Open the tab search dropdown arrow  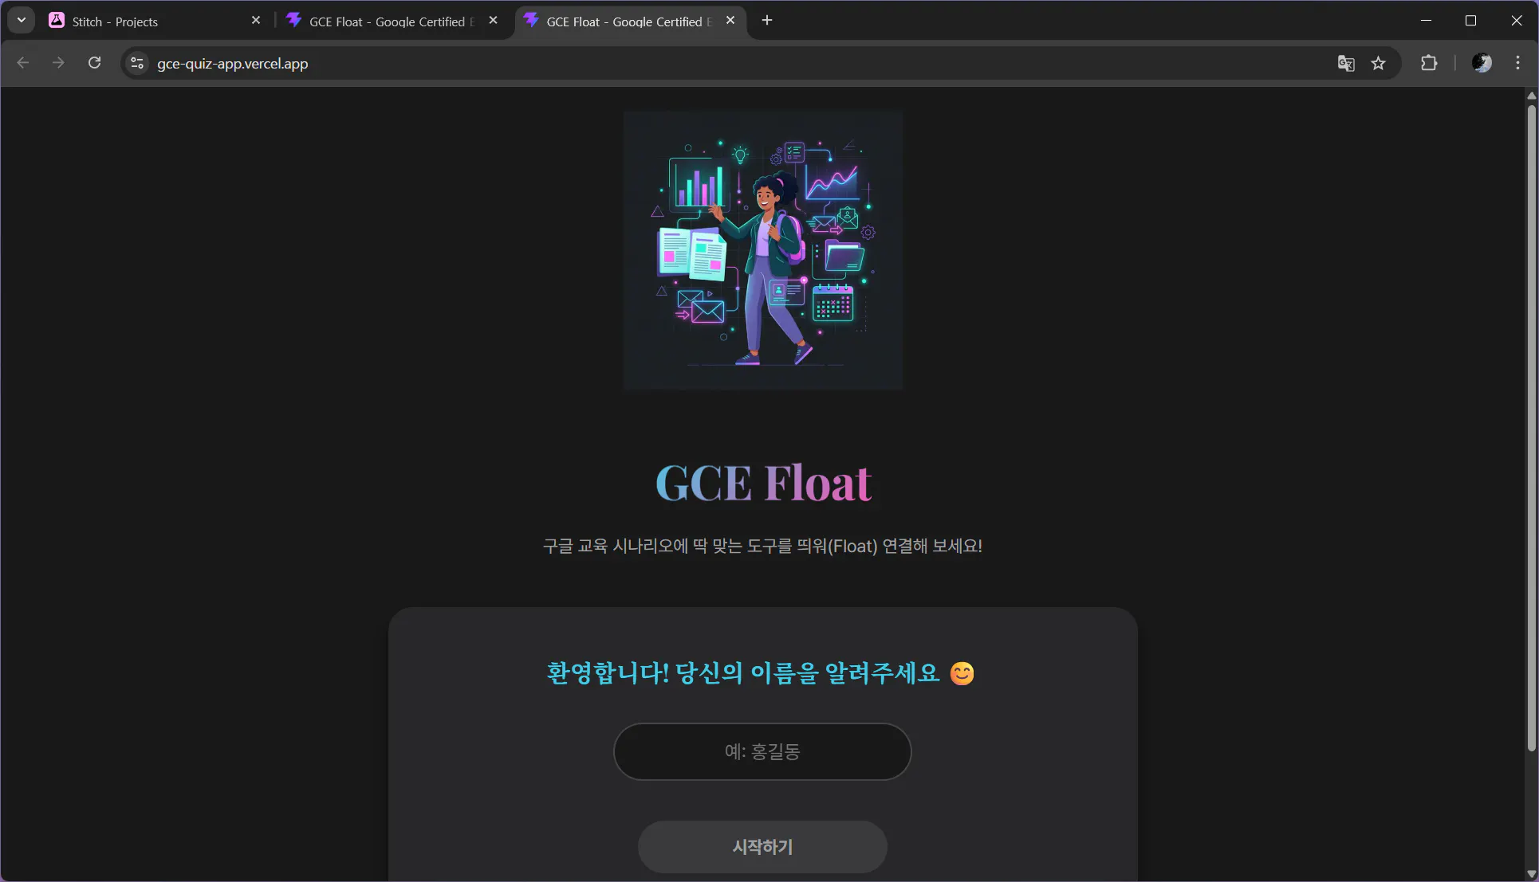point(22,21)
